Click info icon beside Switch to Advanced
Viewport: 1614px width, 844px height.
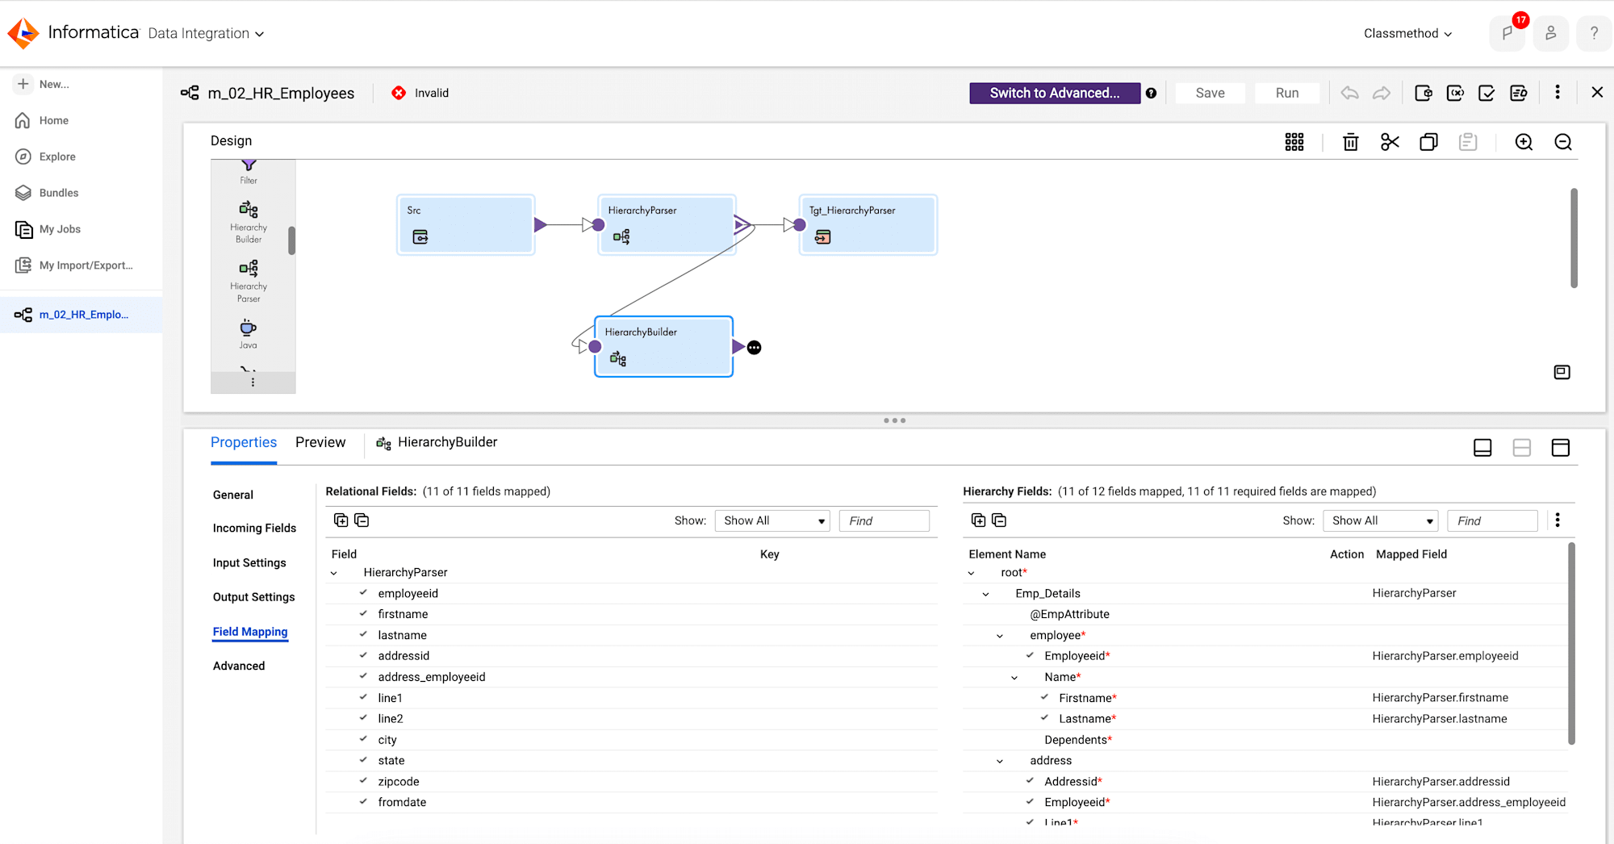click(x=1151, y=93)
